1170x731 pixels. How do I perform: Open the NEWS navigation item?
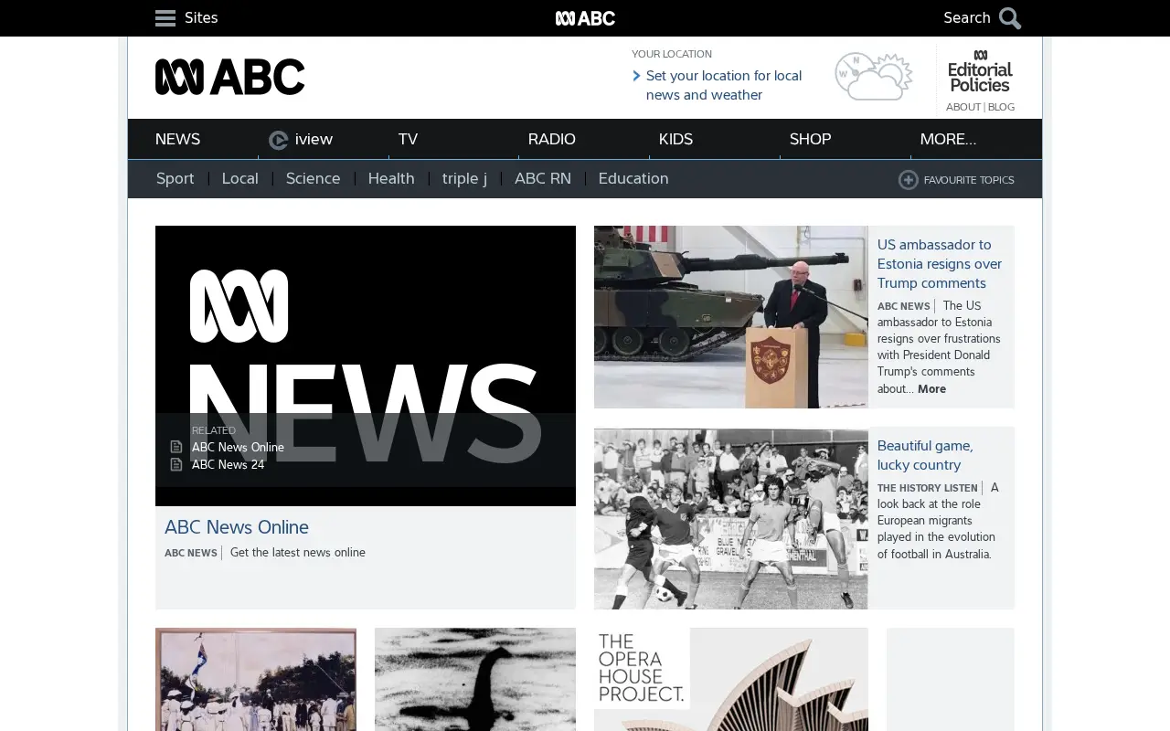177,139
